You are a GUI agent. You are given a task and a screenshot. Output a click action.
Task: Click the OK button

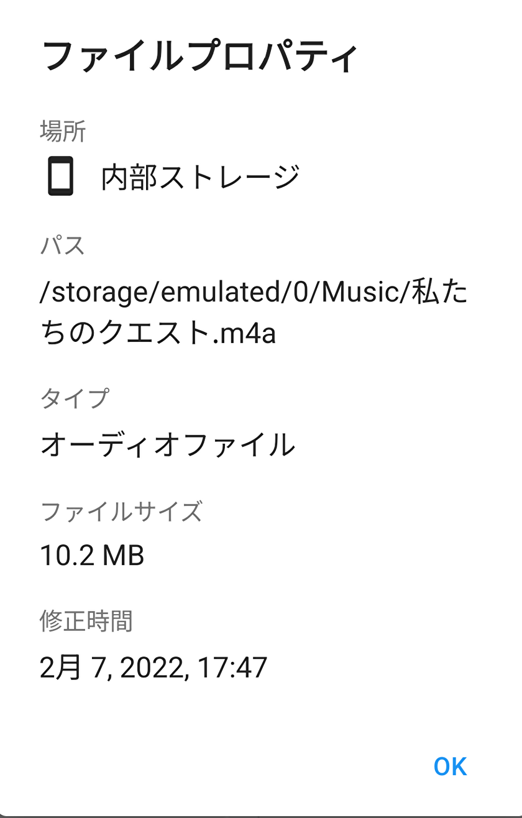click(450, 766)
